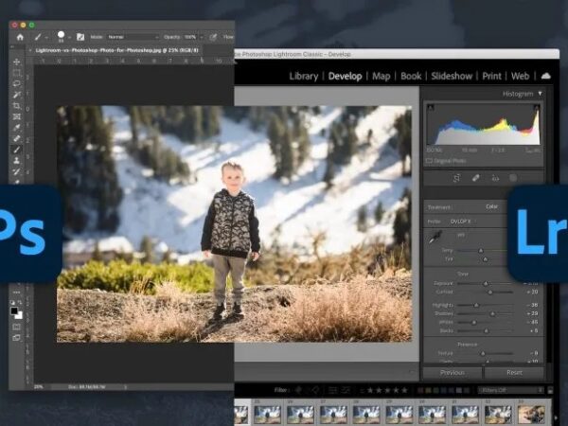Click the swap foreground and background colors icon
This screenshot has height=426, width=568.
click(x=20, y=302)
